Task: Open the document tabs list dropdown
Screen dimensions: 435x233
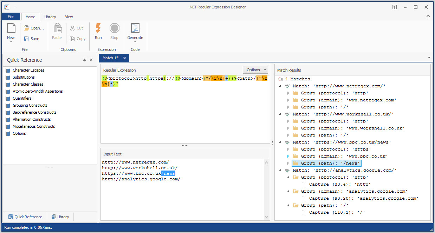Action: tap(429, 58)
